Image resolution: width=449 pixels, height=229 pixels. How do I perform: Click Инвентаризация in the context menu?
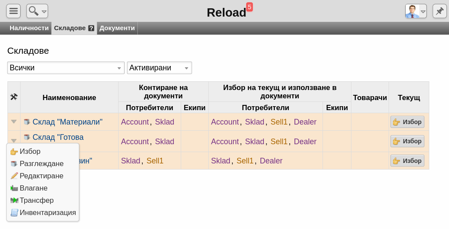tap(47, 212)
